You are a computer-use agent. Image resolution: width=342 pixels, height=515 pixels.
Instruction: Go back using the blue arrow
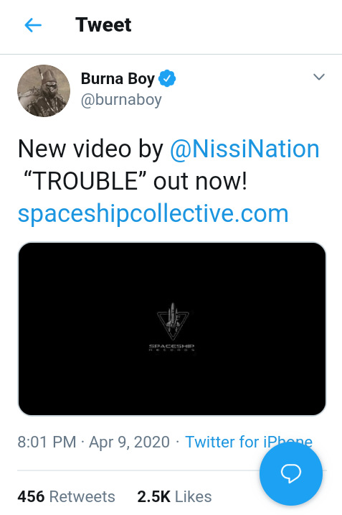pyautogui.click(x=33, y=25)
